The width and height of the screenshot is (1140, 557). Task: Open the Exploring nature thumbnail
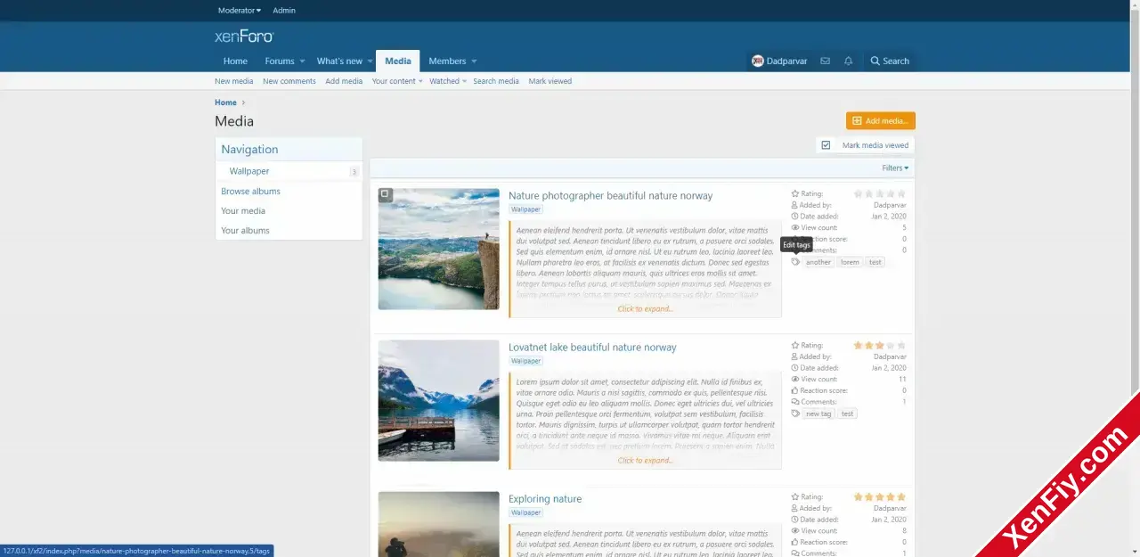click(x=438, y=524)
